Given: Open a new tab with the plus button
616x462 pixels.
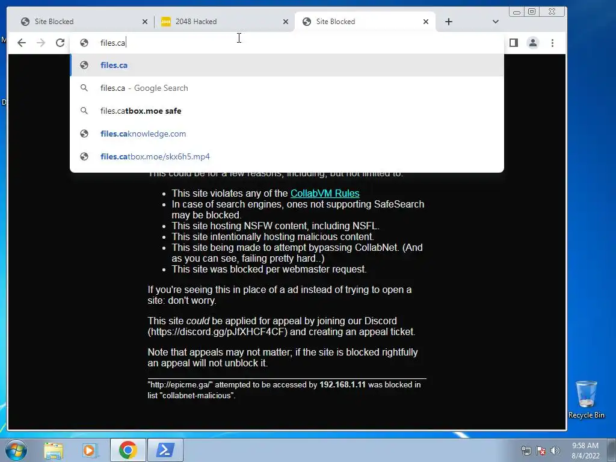Looking at the screenshot, I should [x=449, y=22].
